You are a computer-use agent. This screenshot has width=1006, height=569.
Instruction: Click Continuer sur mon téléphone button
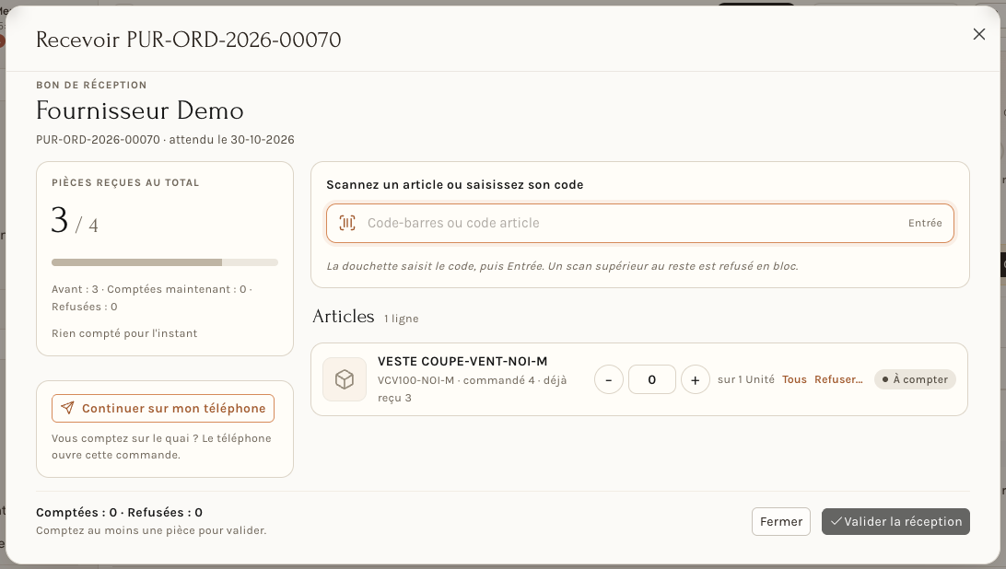pyautogui.click(x=163, y=408)
